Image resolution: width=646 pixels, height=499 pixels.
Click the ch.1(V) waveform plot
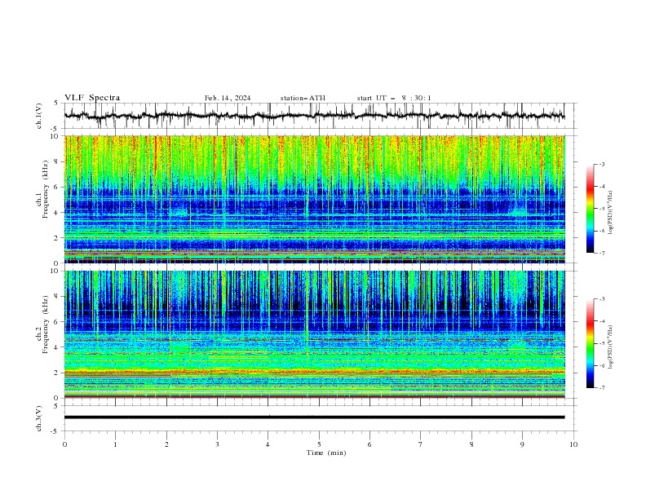pos(320,116)
